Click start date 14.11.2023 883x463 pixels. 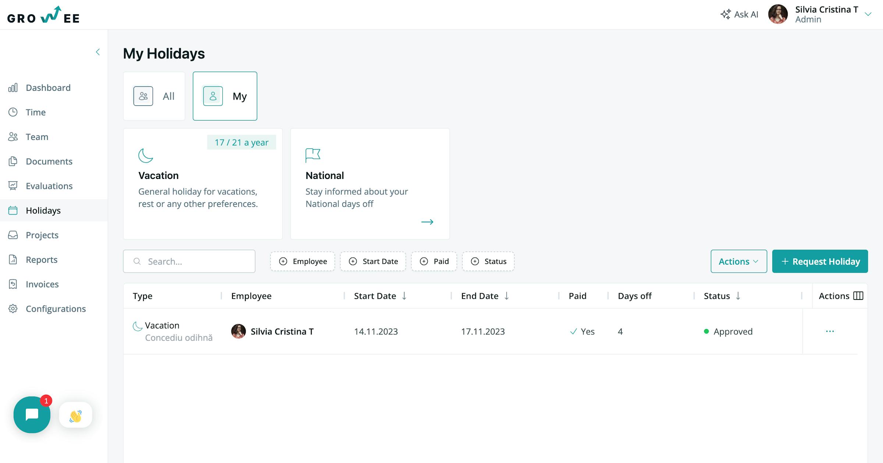tap(376, 331)
